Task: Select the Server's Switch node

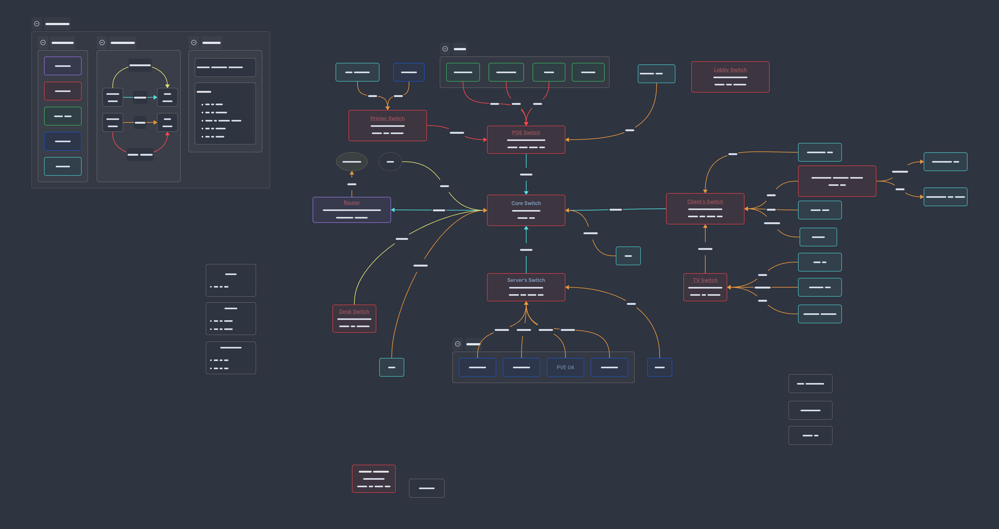Action: click(x=526, y=288)
